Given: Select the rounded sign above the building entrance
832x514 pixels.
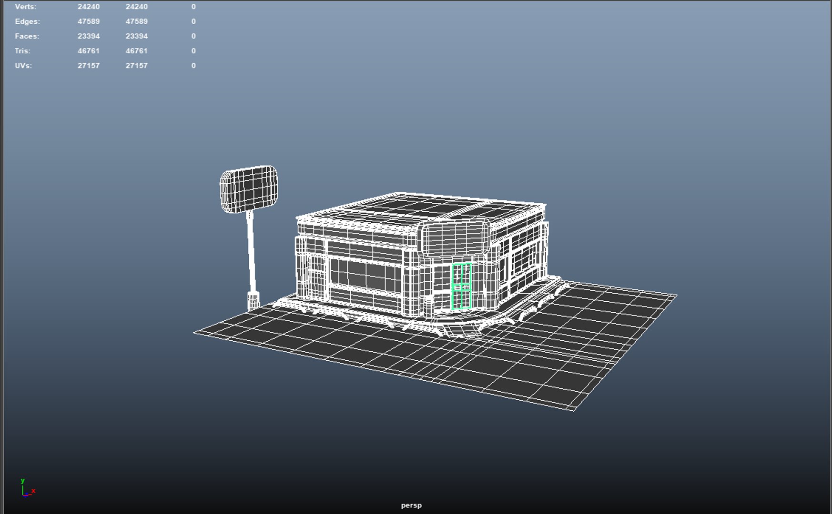Looking at the screenshot, I should 454,237.
